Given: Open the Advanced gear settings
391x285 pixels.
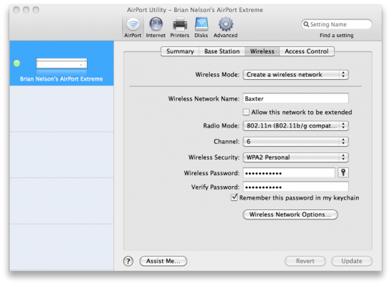Looking at the screenshot, I should click(x=225, y=27).
